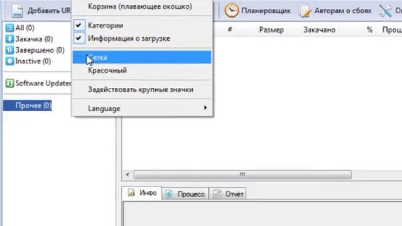Choose Корзина (плавающее окошко) menu entry

click(142, 7)
